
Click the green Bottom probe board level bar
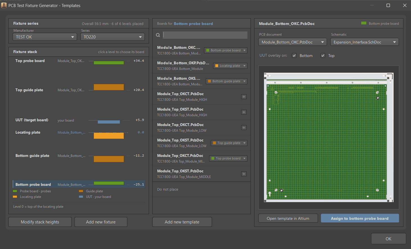tap(109, 183)
